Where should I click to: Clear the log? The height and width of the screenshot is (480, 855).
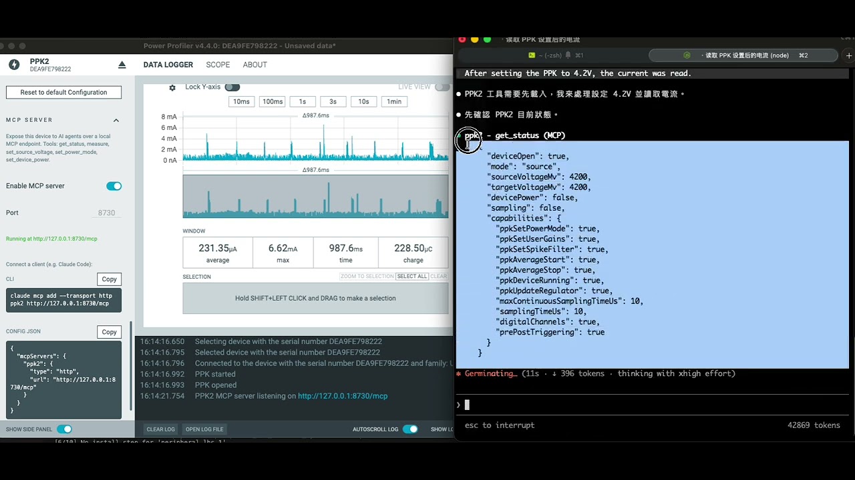click(x=160, y=429)
